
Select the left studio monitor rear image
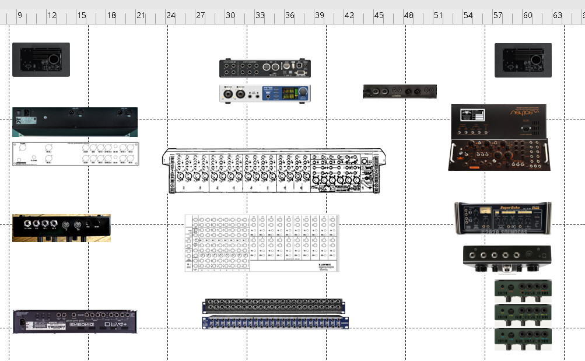(x=41, y=59)
